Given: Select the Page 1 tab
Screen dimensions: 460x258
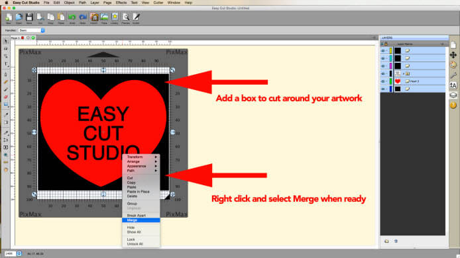Looking at the screenshot, I should click(x=15, y=38).
